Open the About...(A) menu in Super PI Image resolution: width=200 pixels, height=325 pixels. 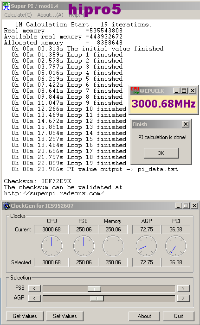tap(50, 15)
